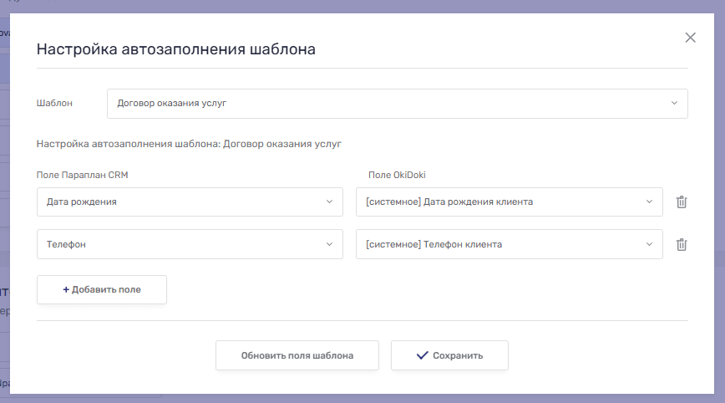The height and width of the screenshot is (403, 725).
Task: Click the Поле Параплан CRM column label
Action: coord(83,175)
